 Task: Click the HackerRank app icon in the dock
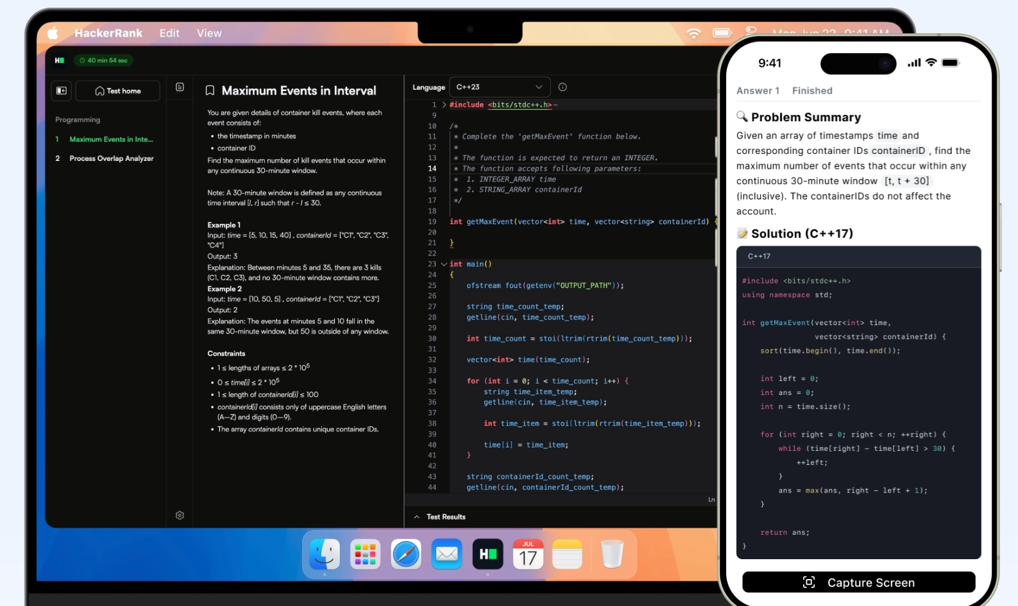[x=488, y=554]
